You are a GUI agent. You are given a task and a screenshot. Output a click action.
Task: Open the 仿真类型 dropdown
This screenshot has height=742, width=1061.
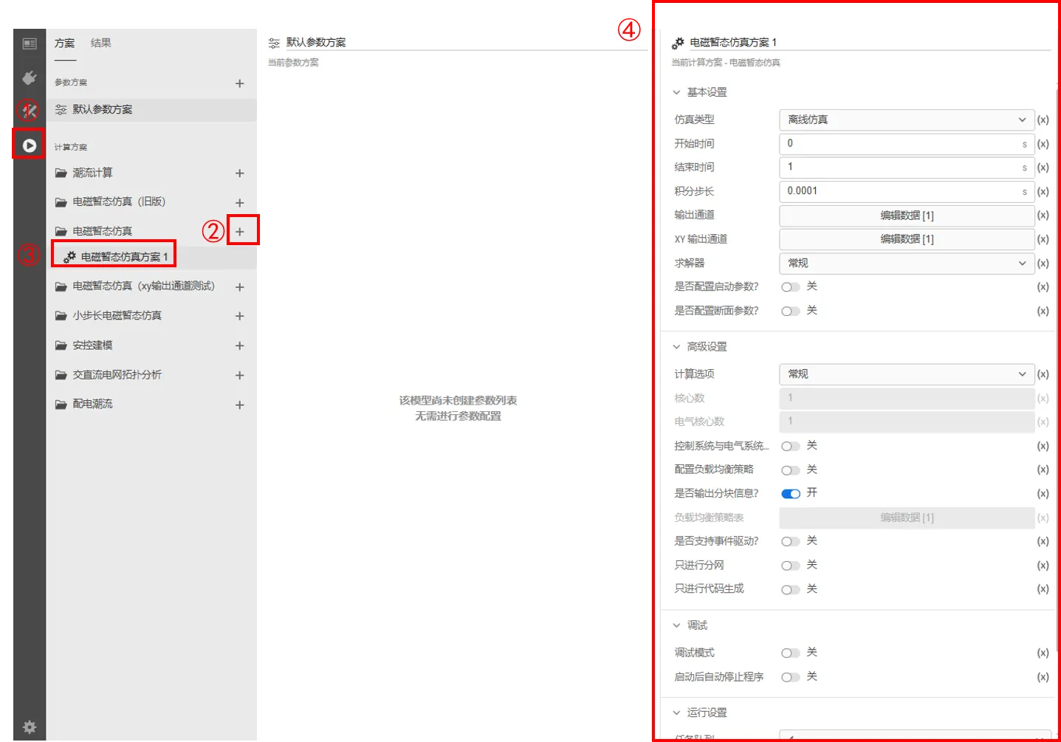point(906,120)
